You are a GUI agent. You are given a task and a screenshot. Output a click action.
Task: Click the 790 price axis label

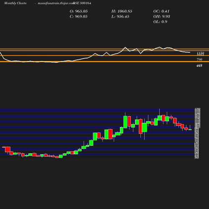click(199, 59)
